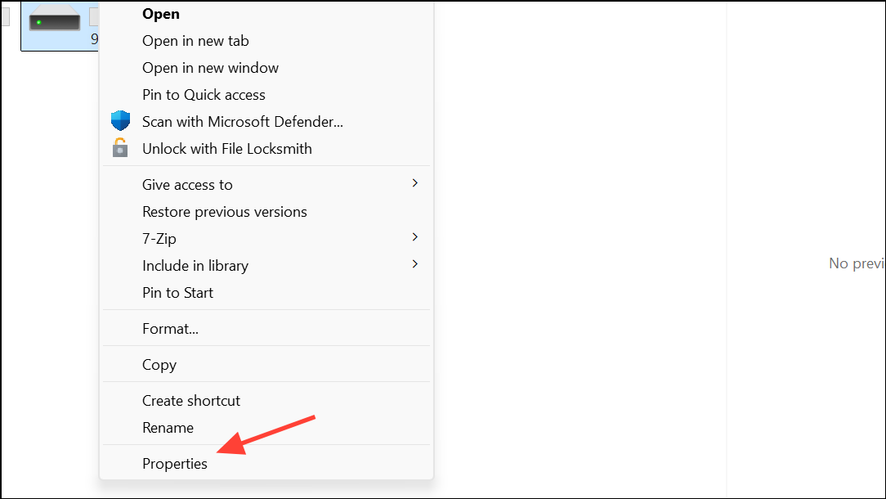Image resolution: width=886 pixels, height=499 pixels.
Task: Expand the "Include in library" submenu
Action: 195,265
